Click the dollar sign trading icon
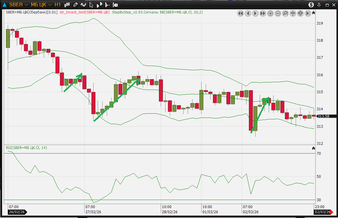The height and width of the screenshot is (218, 338). (x=311, y=5)
